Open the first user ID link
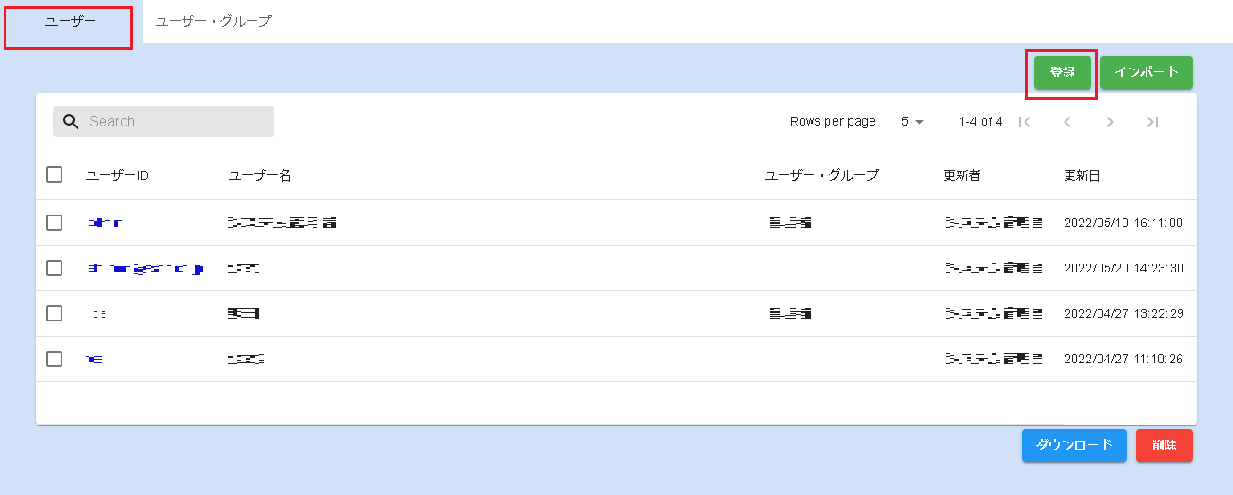The image size is (1233, 495). pyautogui.click(x=105, y=223)
